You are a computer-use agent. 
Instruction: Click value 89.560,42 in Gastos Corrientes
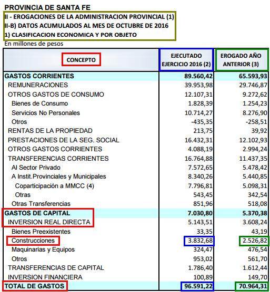tap(198, 76)
